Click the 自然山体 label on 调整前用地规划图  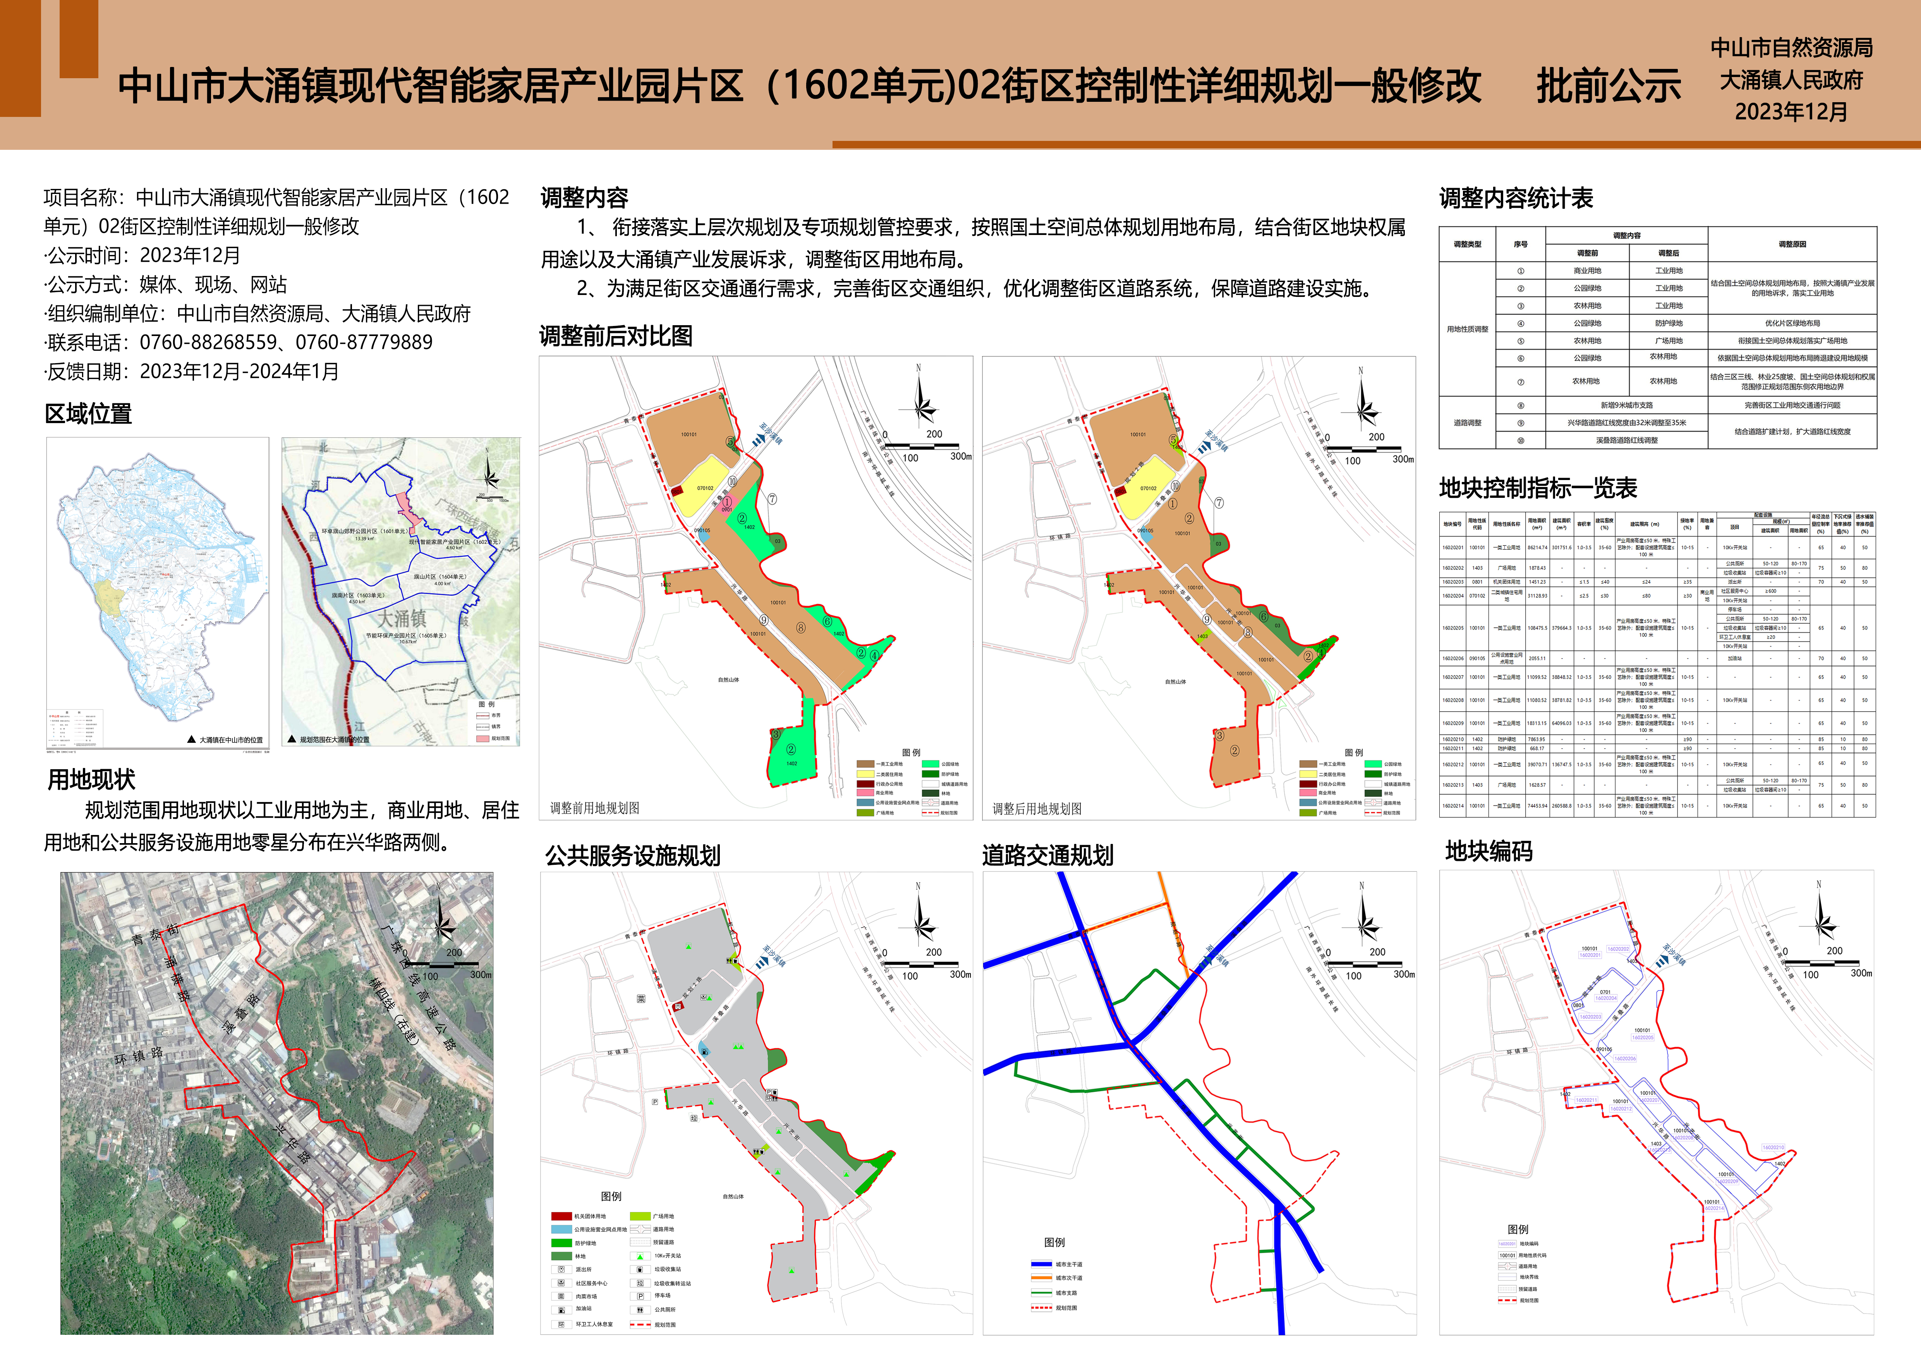(729, 680)
